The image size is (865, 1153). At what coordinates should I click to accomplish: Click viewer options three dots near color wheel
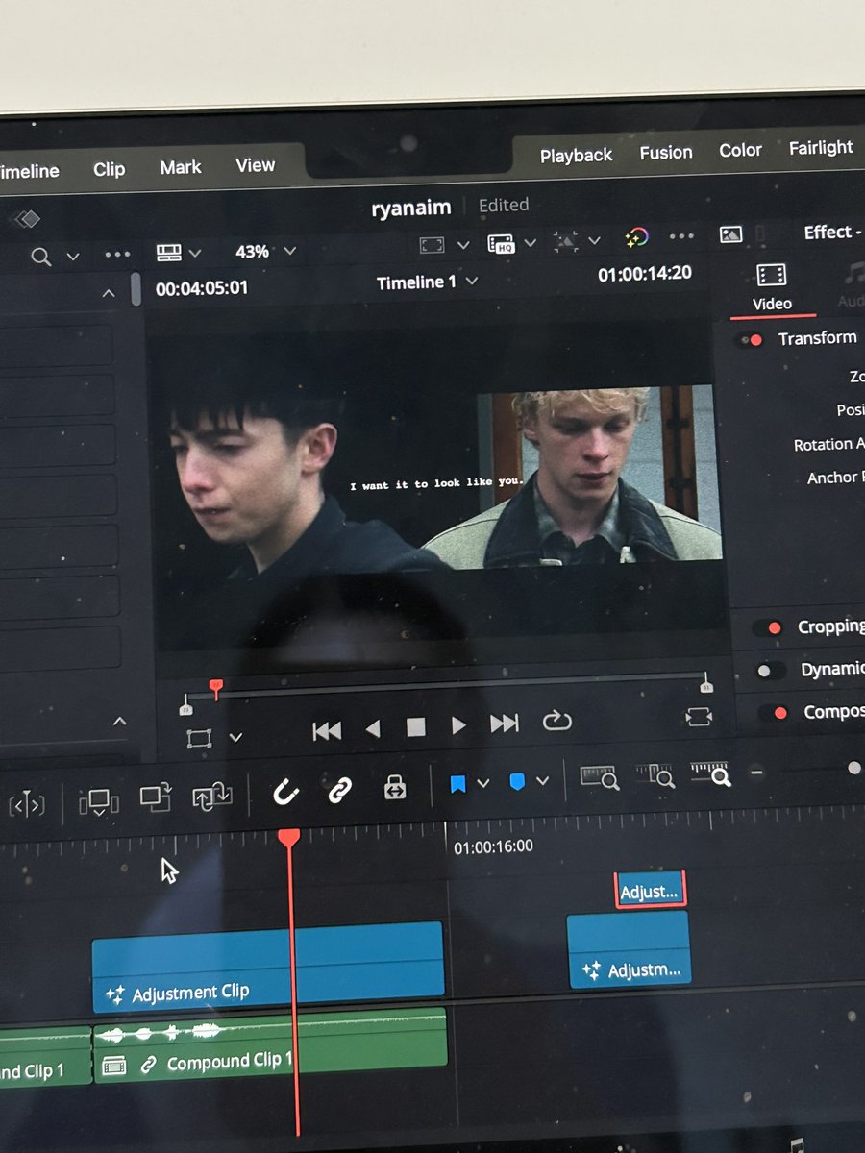coord(681,236)
